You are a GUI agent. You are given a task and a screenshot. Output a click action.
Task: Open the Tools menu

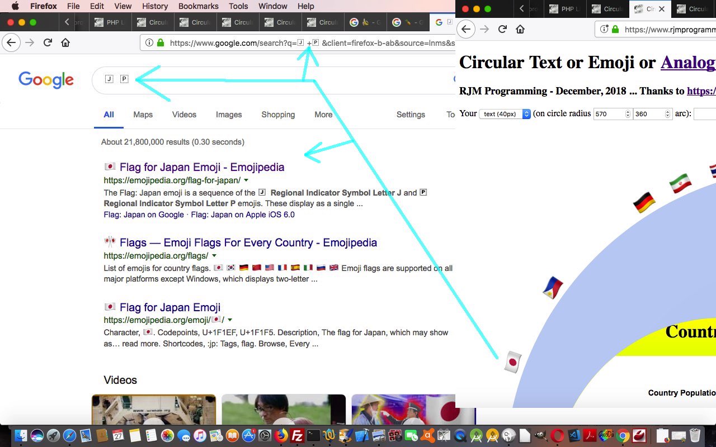pos(238,6)
